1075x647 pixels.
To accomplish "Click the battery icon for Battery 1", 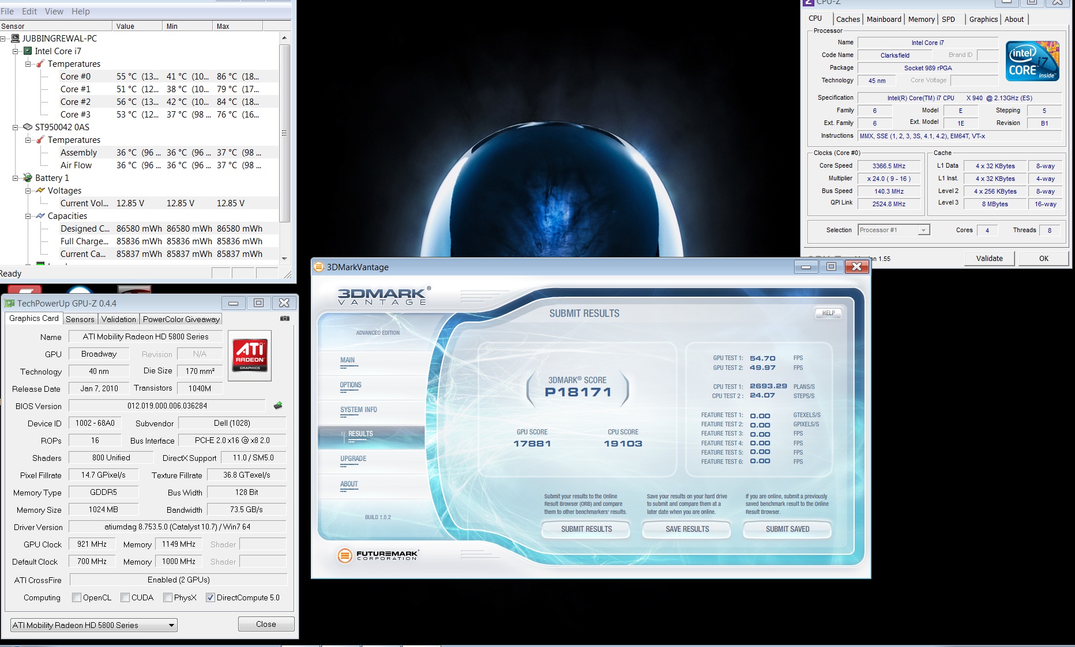I will tap(28, 177).
